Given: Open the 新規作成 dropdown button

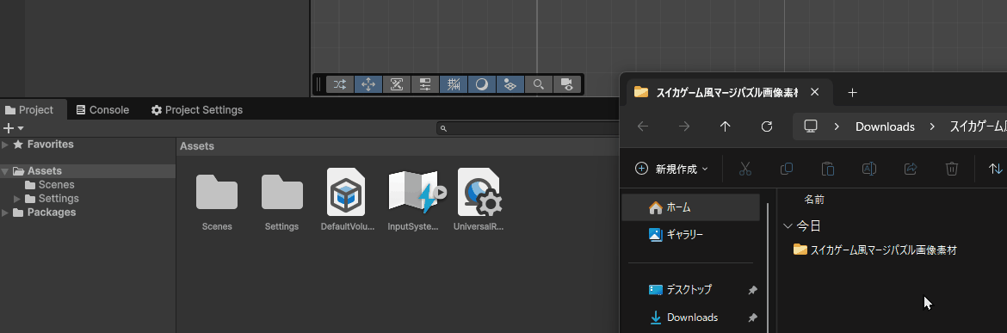Looking at the screenshot, I should click(671, 169).
